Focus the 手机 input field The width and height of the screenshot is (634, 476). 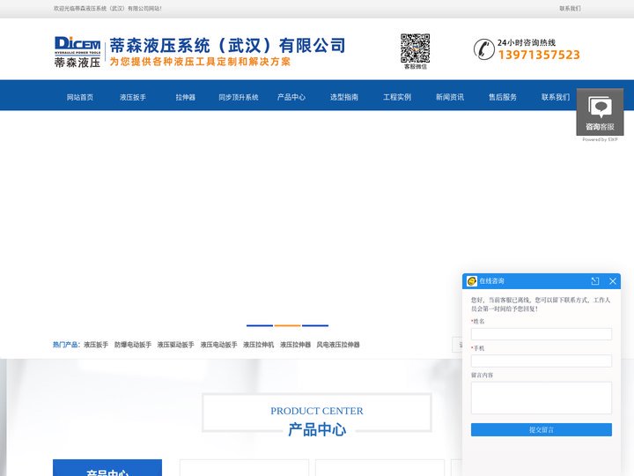[541, 361]
